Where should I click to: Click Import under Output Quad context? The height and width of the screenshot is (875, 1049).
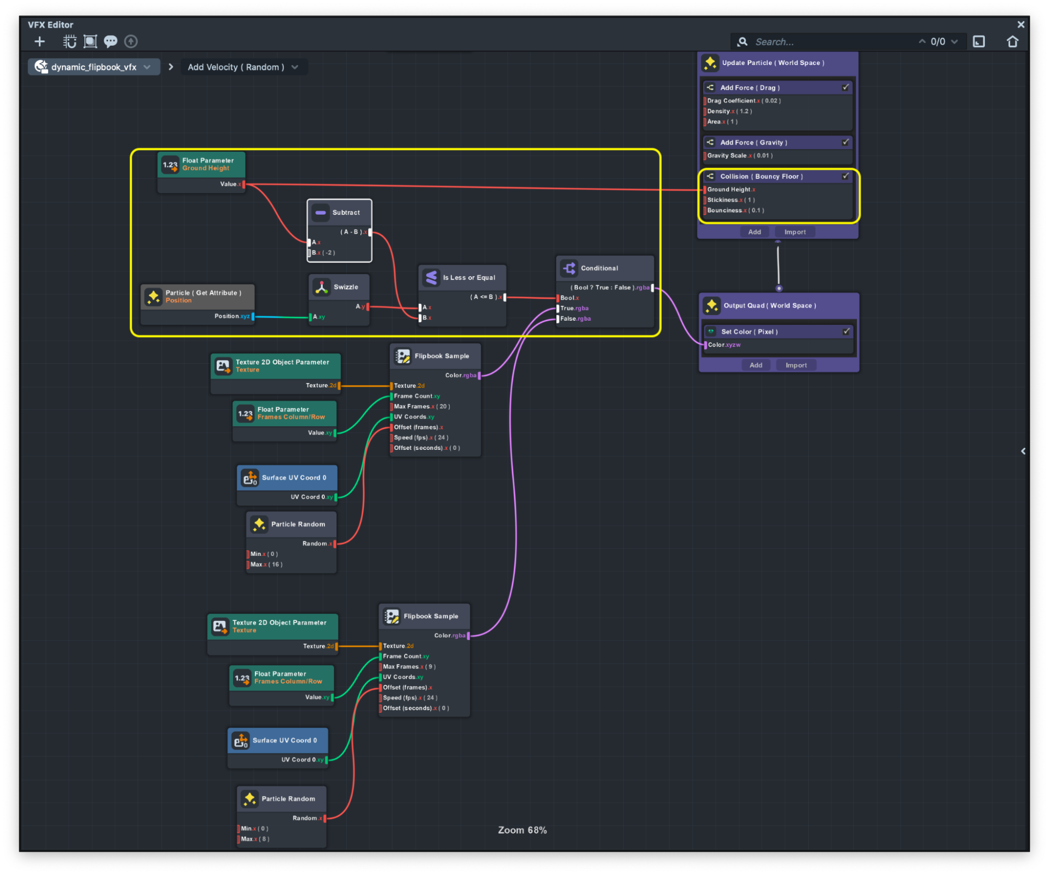(x=796, y=365)
